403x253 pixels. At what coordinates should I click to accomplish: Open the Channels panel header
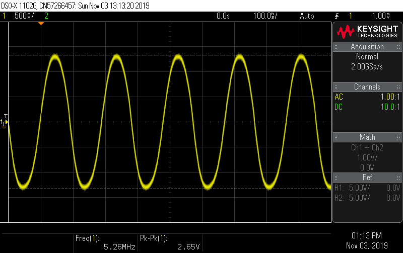[367, 87]
